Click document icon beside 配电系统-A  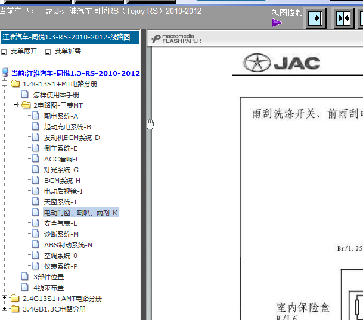click(35, 116)
